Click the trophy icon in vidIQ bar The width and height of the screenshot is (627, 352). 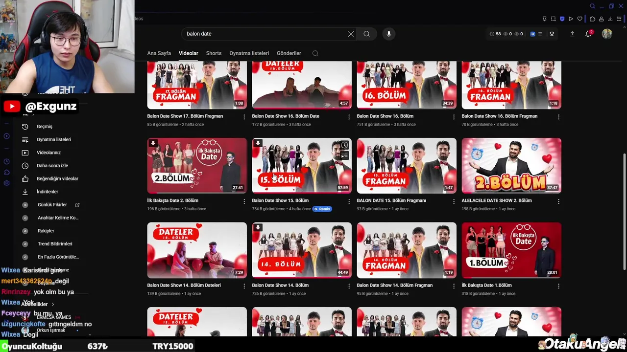[x=552, y=34]
